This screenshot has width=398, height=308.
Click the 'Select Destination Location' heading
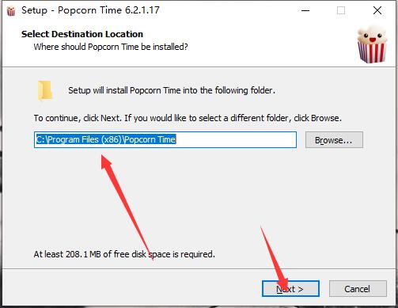click(82, 34)
